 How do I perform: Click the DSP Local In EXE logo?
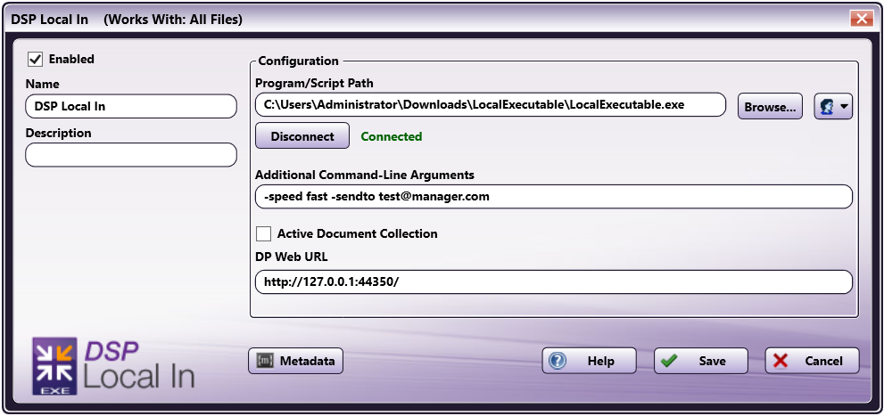pyautogui.click(x=113, y=365)
